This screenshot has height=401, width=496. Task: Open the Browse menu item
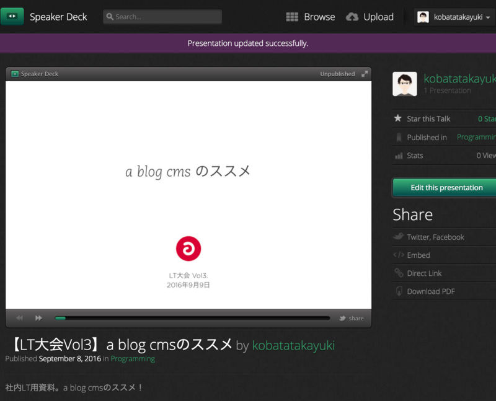(319, 17)
